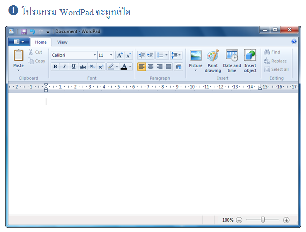Click the Save icon in quick access toolbar
Screen dimensions: 306x232
24,32
